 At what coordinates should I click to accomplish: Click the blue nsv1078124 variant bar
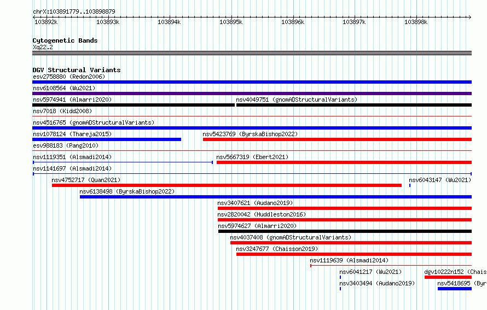pos(107,139)
